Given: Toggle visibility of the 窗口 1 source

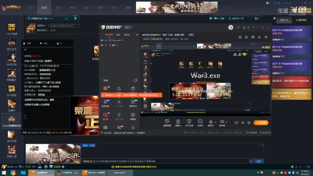Looking at the screenshot, I should point(102,45).
